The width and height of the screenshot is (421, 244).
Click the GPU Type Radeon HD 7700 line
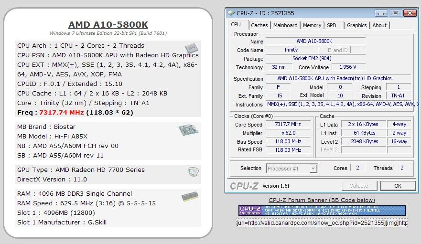point(81,170)
